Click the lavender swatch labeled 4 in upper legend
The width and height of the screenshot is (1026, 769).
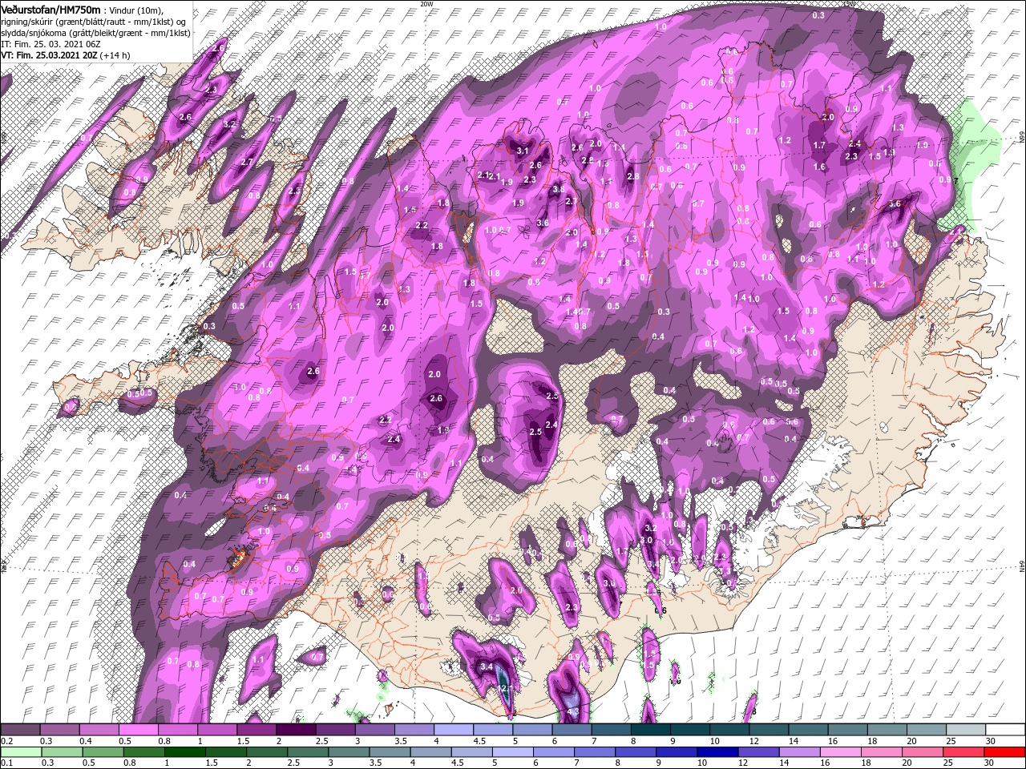pos(454,730)
